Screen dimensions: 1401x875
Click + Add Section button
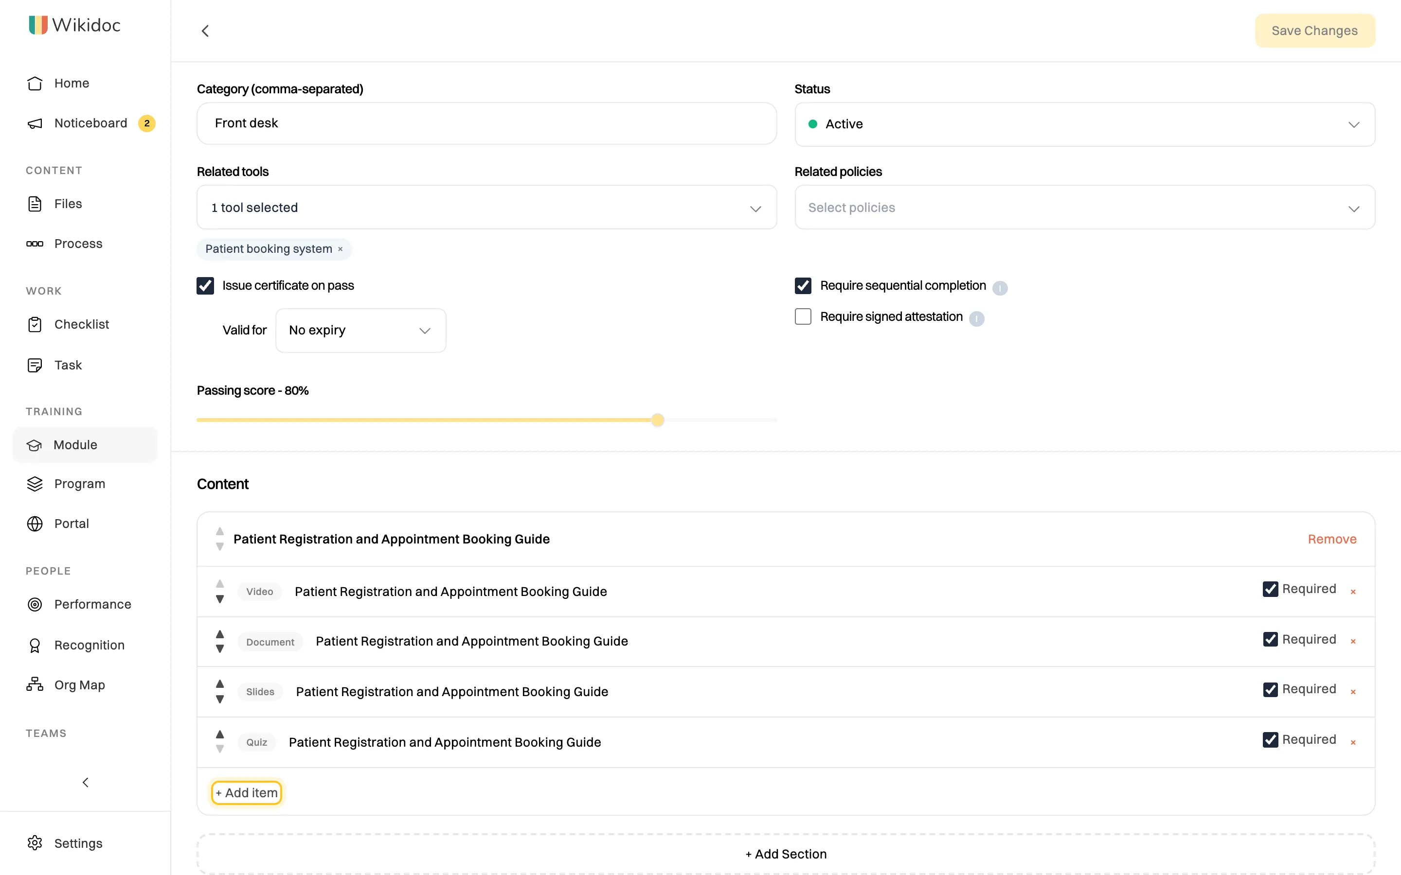(x=786, y=854)
